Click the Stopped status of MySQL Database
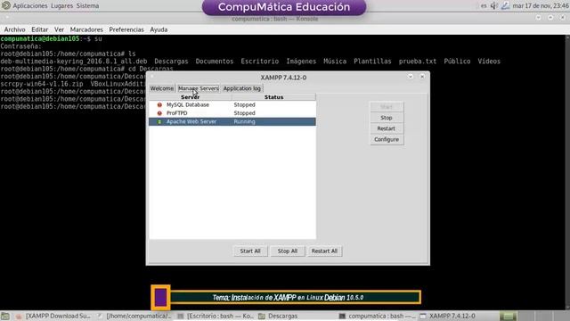This screenshot has width=570, height=321. tap(244, 105)
